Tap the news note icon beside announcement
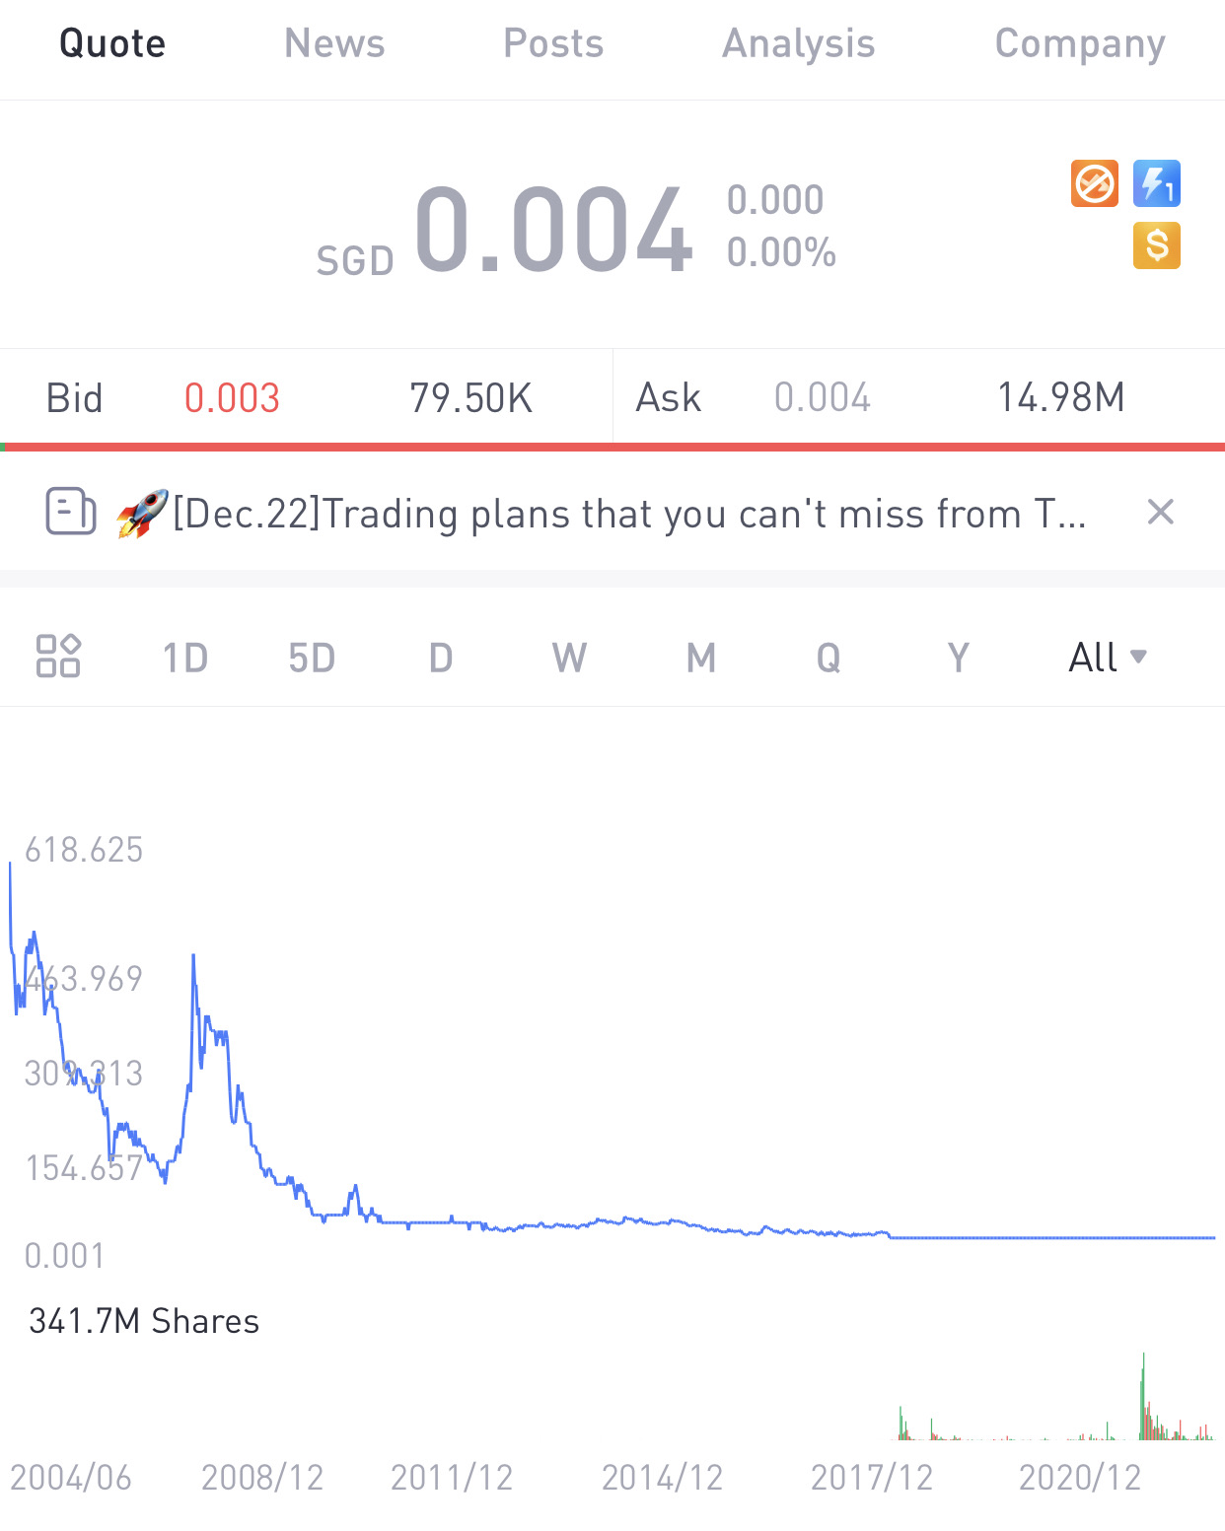 coord(71,512)
